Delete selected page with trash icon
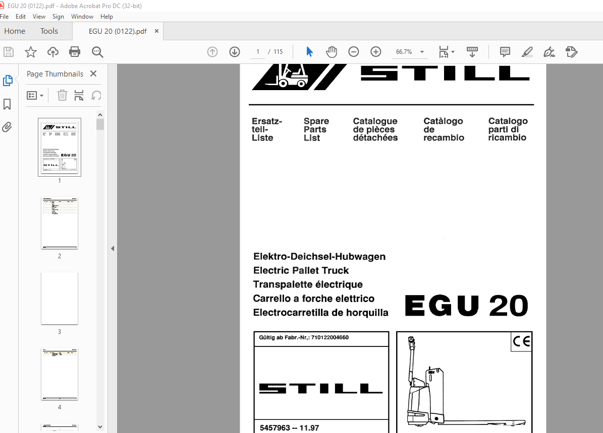Image resolution: width=603 pixels, height=433 pixels. coord(62,95)
